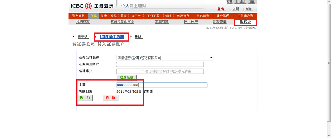Image resolution: width=331 pixels, height=138 pixels.
Task: Click into the 金额 amount field
Action: click(x=162, y=85)
